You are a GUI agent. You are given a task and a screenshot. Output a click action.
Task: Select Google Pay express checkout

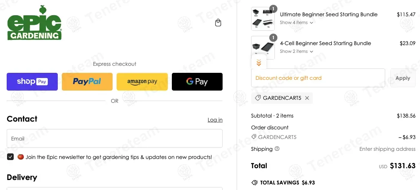click(197, 82)
